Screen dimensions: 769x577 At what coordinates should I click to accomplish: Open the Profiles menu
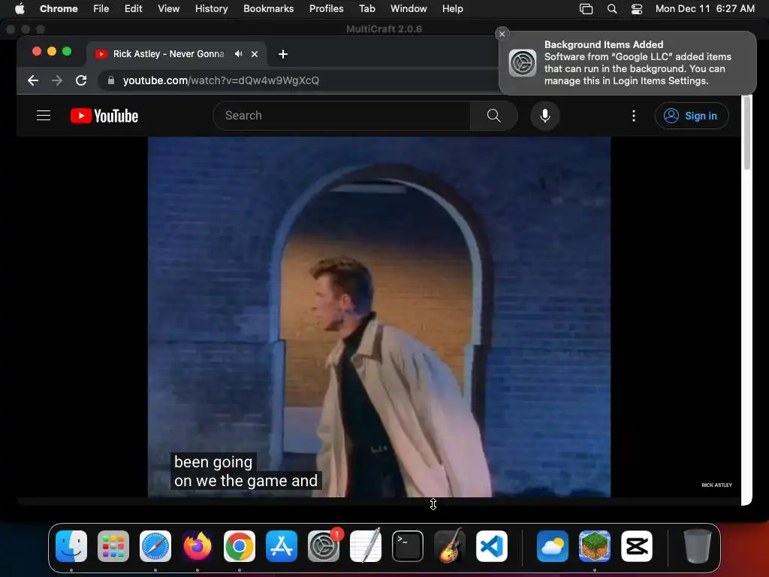(x=327, y=8)
